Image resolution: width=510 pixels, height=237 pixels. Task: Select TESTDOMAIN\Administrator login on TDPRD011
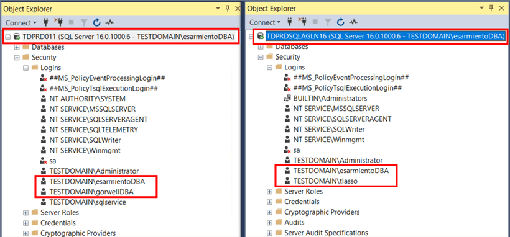[94, 171]
